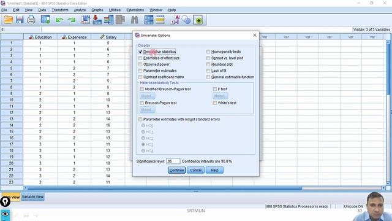
Task: Enable General estimable function
Action: (x=208, y=77)
